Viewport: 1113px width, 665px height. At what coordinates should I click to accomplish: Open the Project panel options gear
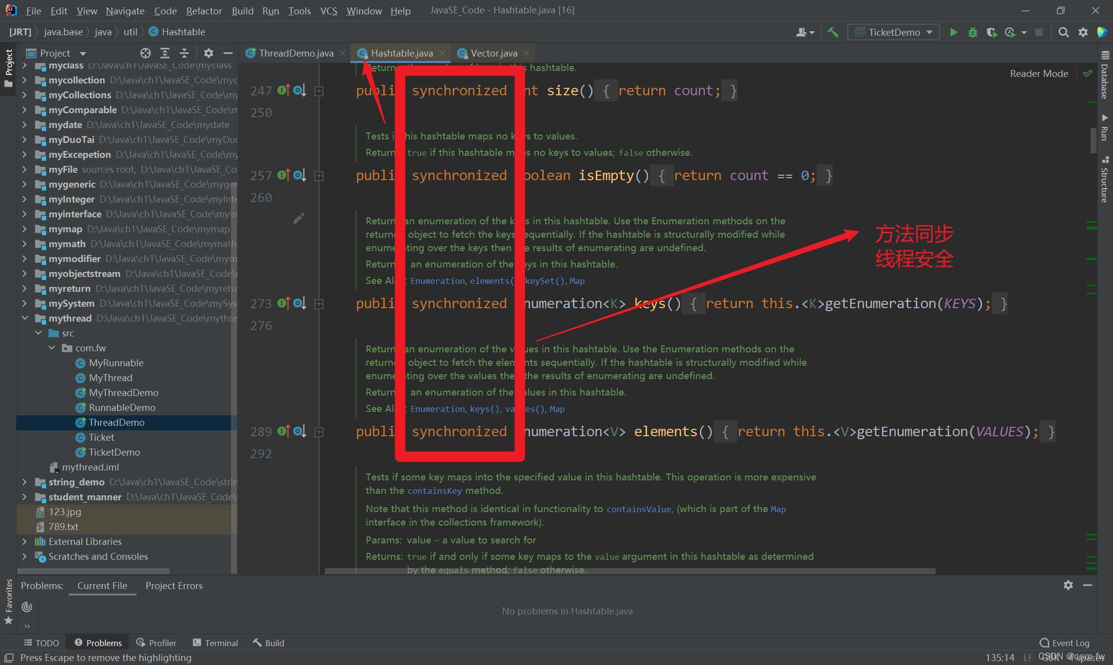pyautogui.click(x=208, y=53)
